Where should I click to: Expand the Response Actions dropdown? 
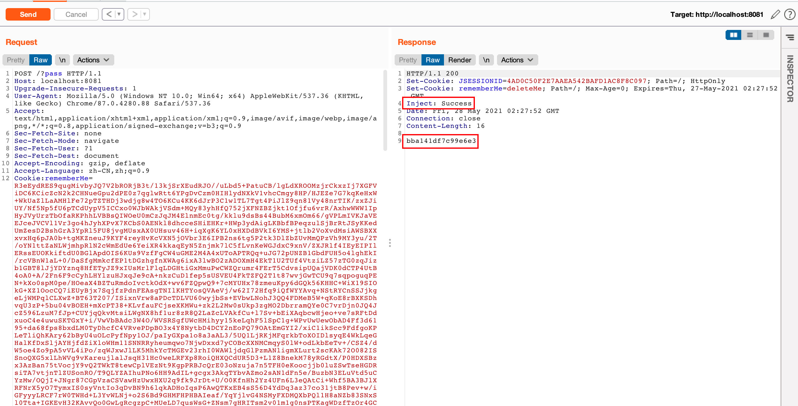pyautogui.click(x=517, y=60)
